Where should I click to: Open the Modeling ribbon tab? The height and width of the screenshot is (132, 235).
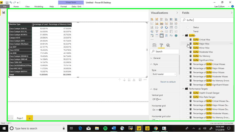[x=39, y=7]
